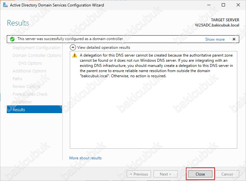Select Prerequisites Check step

pos(30,94)
